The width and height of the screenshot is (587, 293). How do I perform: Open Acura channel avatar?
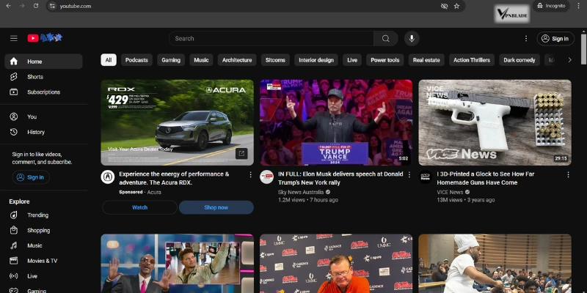pyautogui.click(x=108, y=177)
